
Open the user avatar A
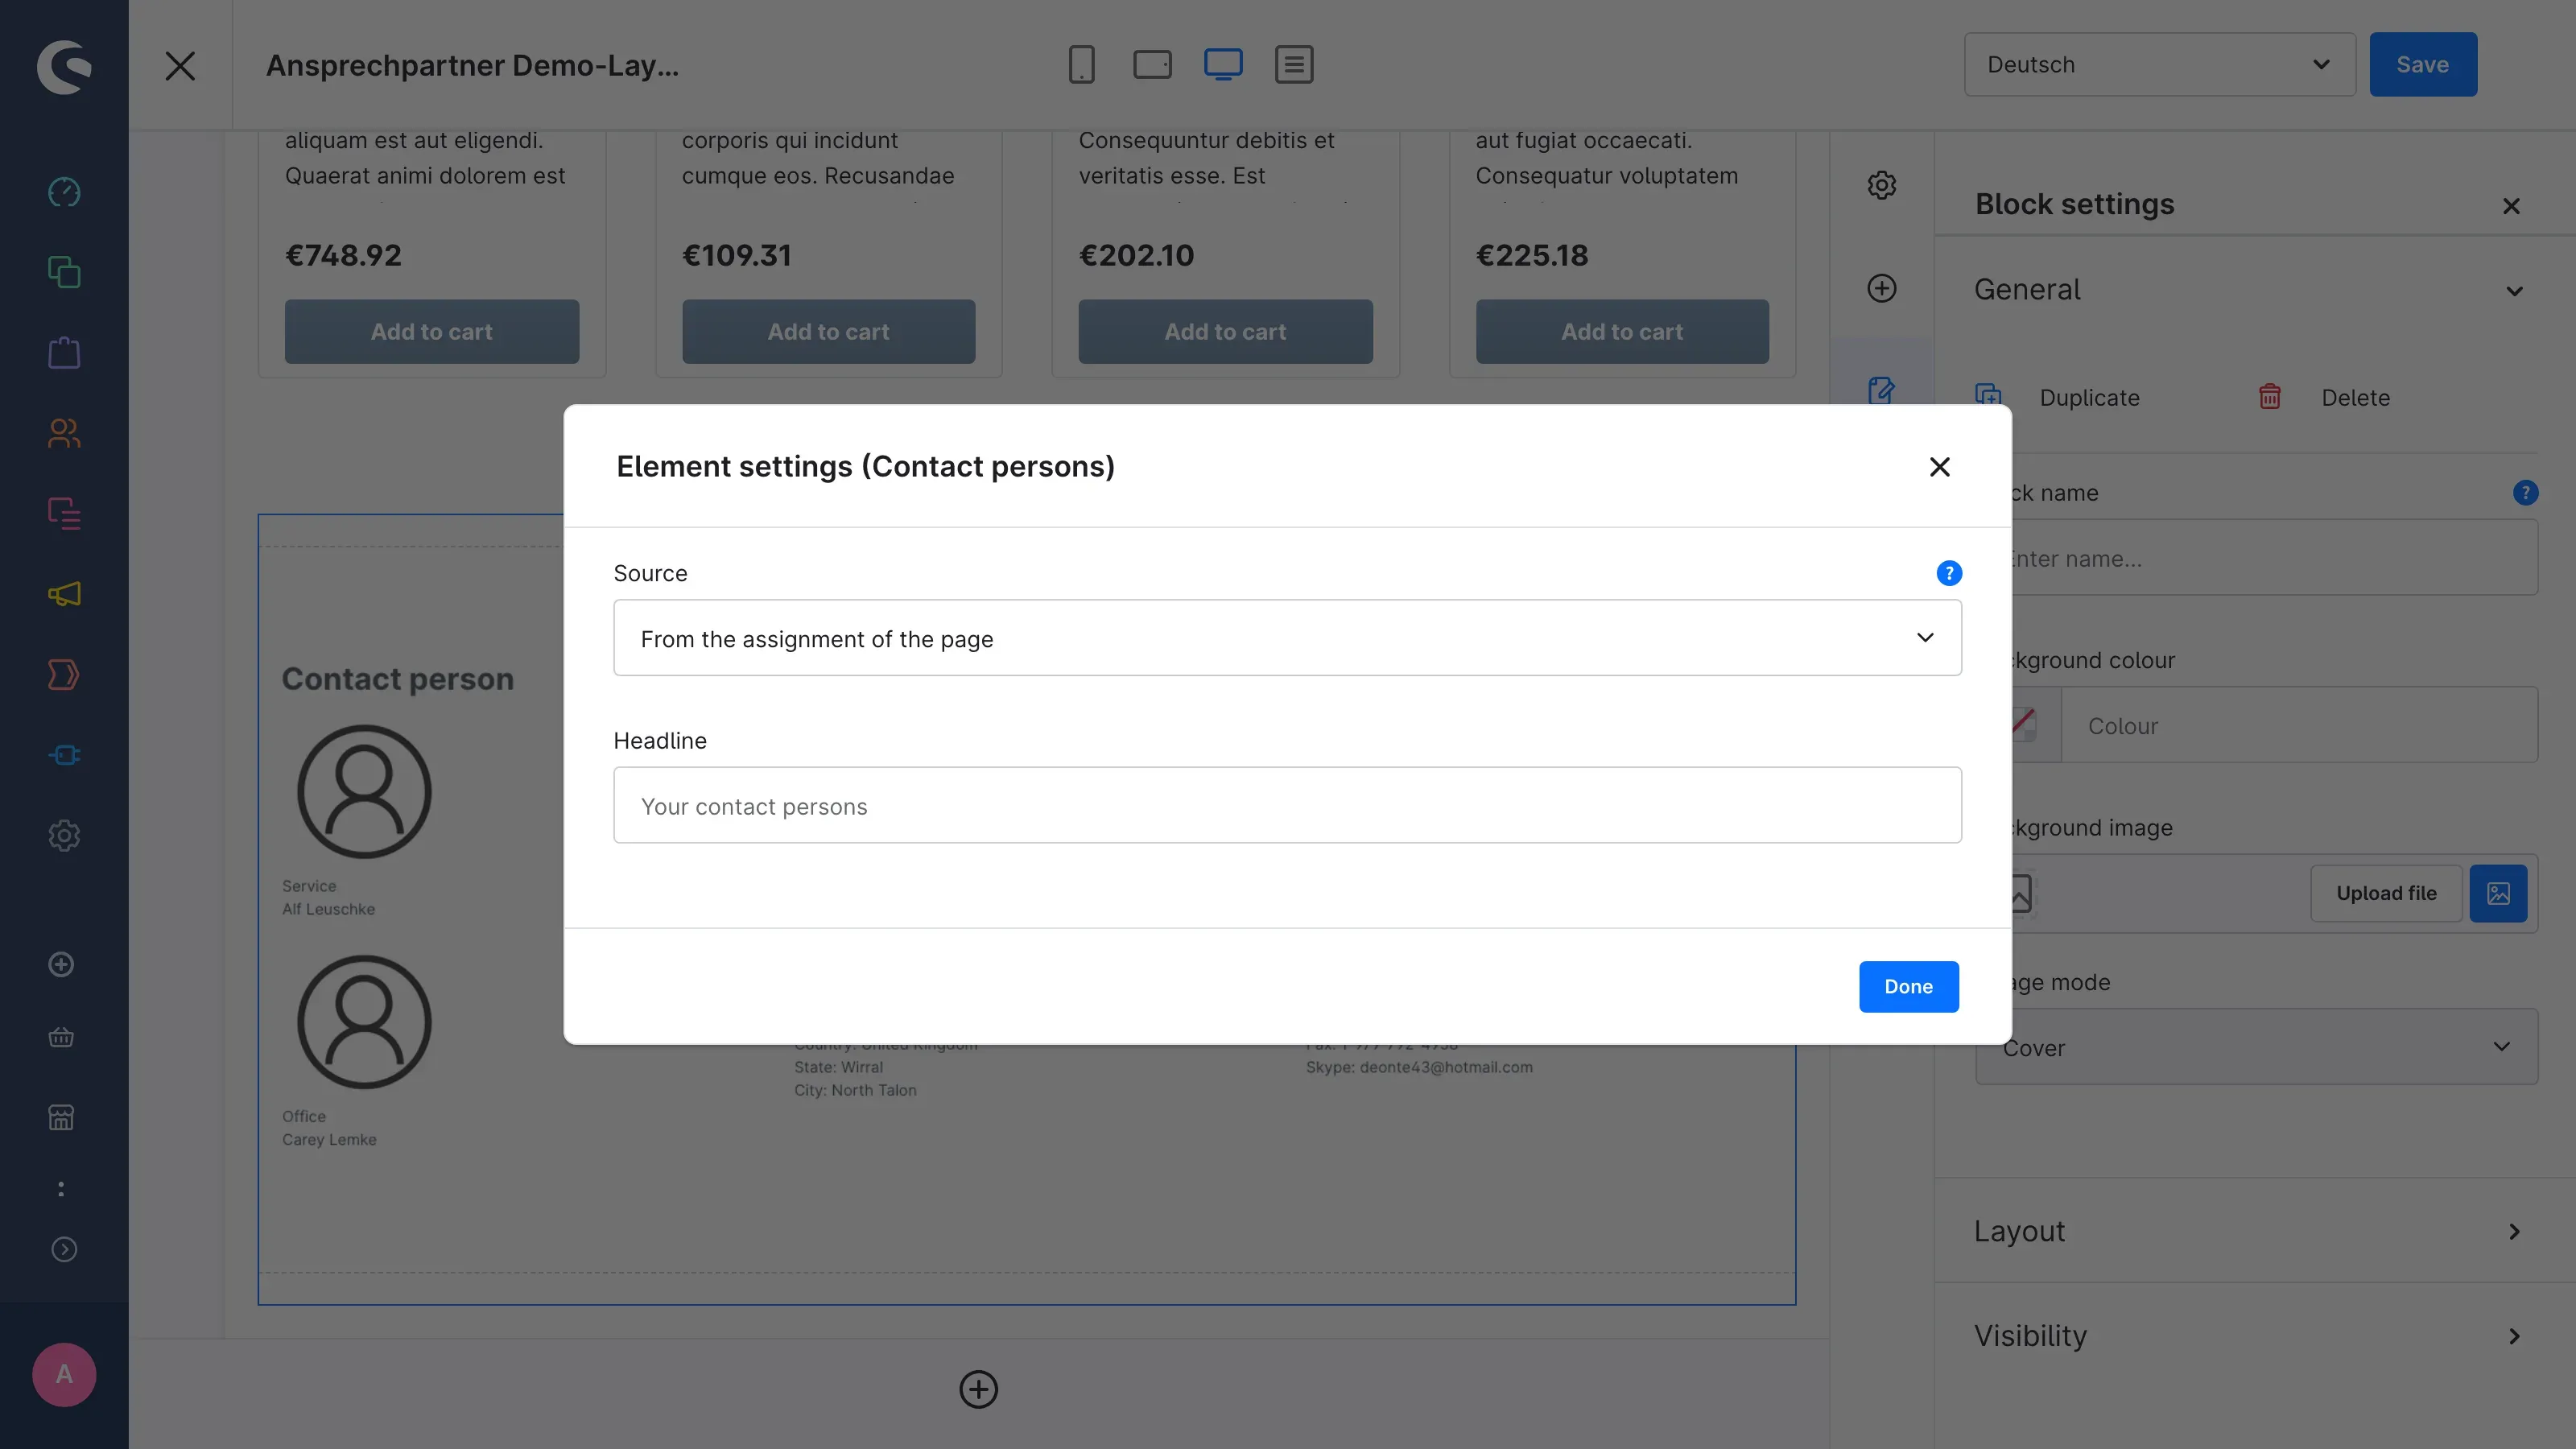click(x=64, y=1375)
